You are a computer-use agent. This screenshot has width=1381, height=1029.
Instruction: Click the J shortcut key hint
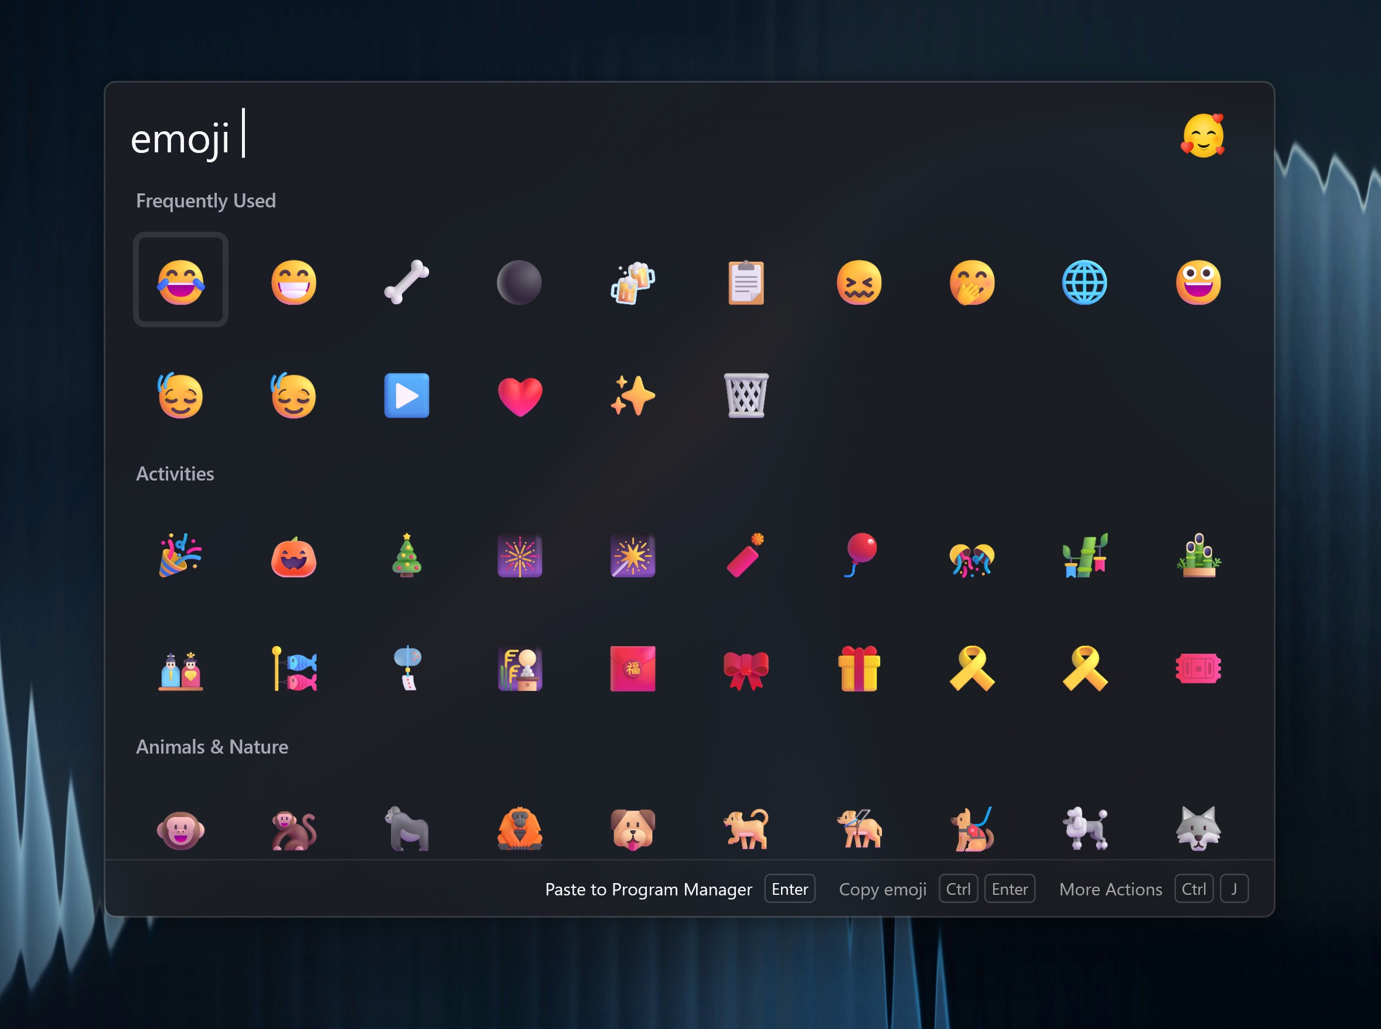pos(1233,888)
